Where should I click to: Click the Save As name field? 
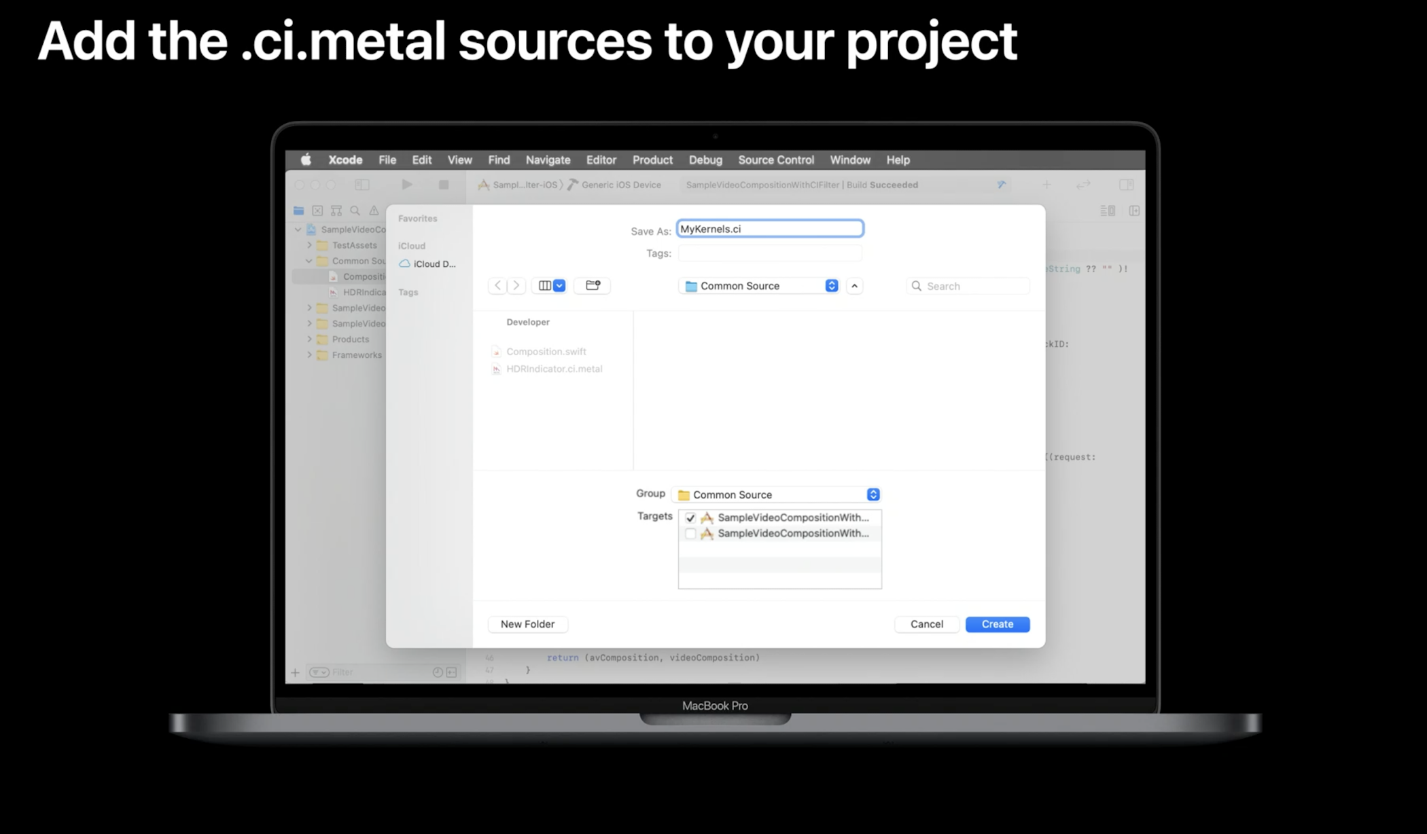[x=769, y=229]
